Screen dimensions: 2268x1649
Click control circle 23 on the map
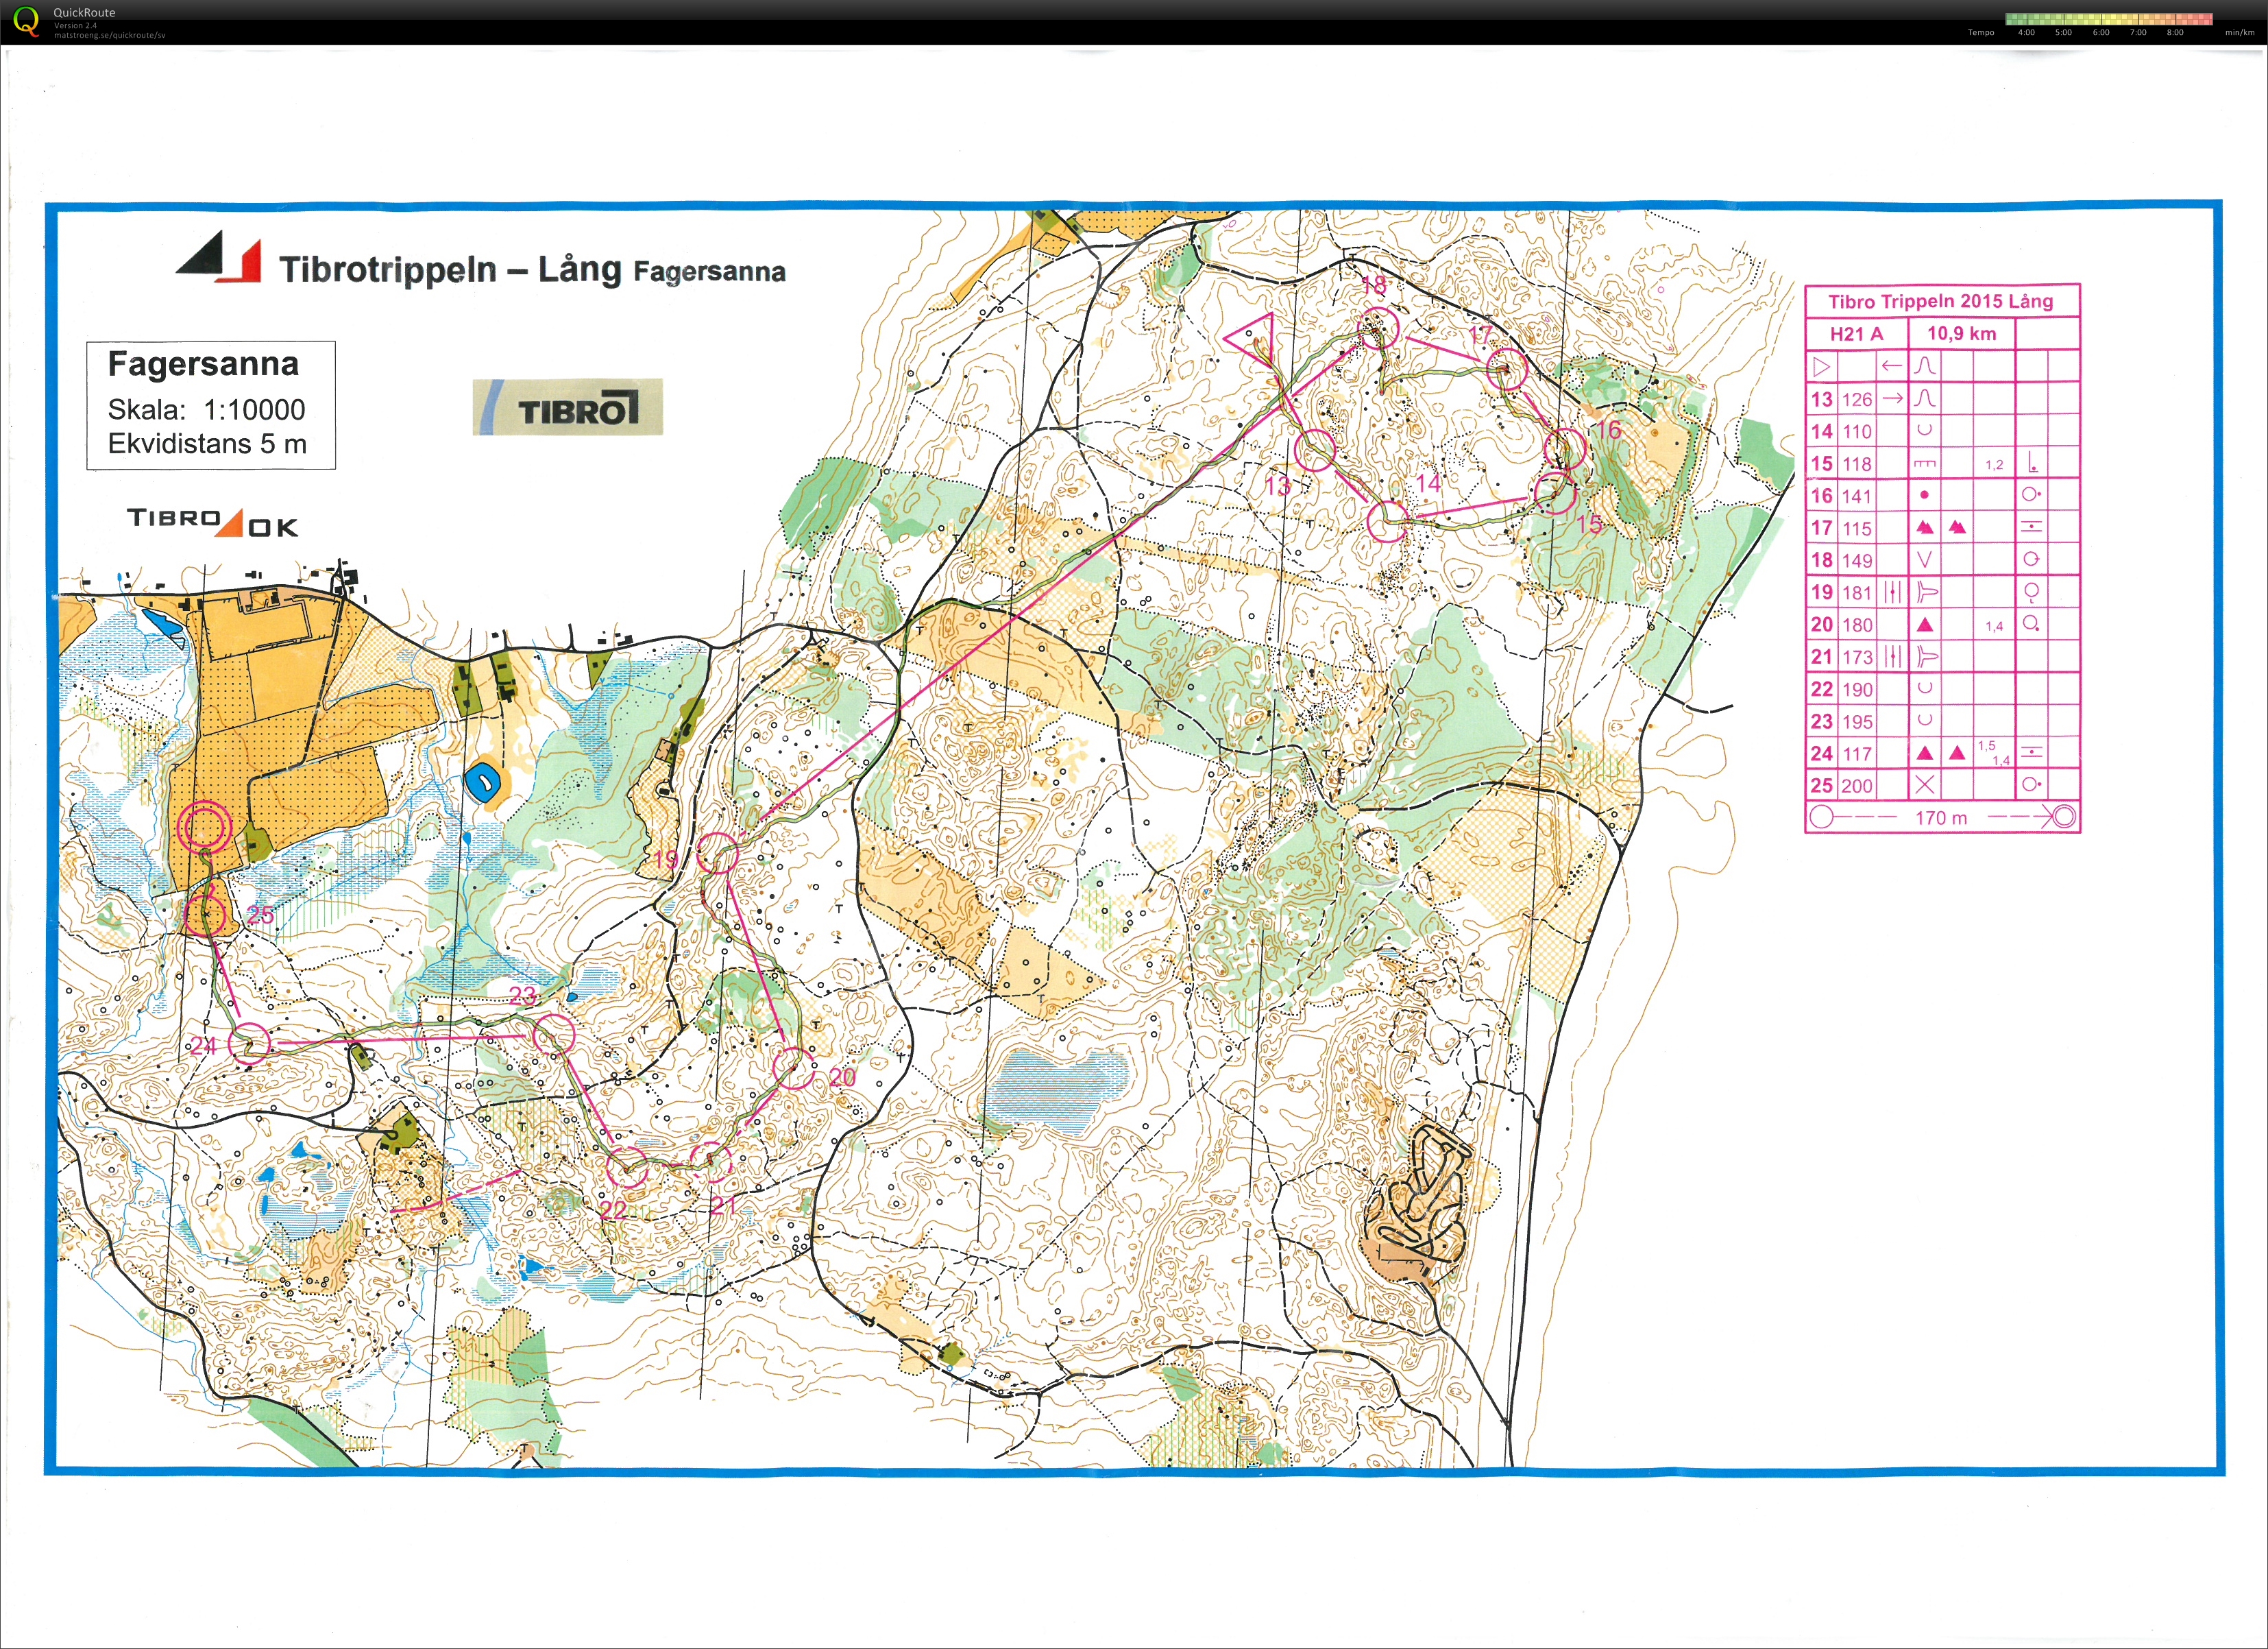[553, 1034]
